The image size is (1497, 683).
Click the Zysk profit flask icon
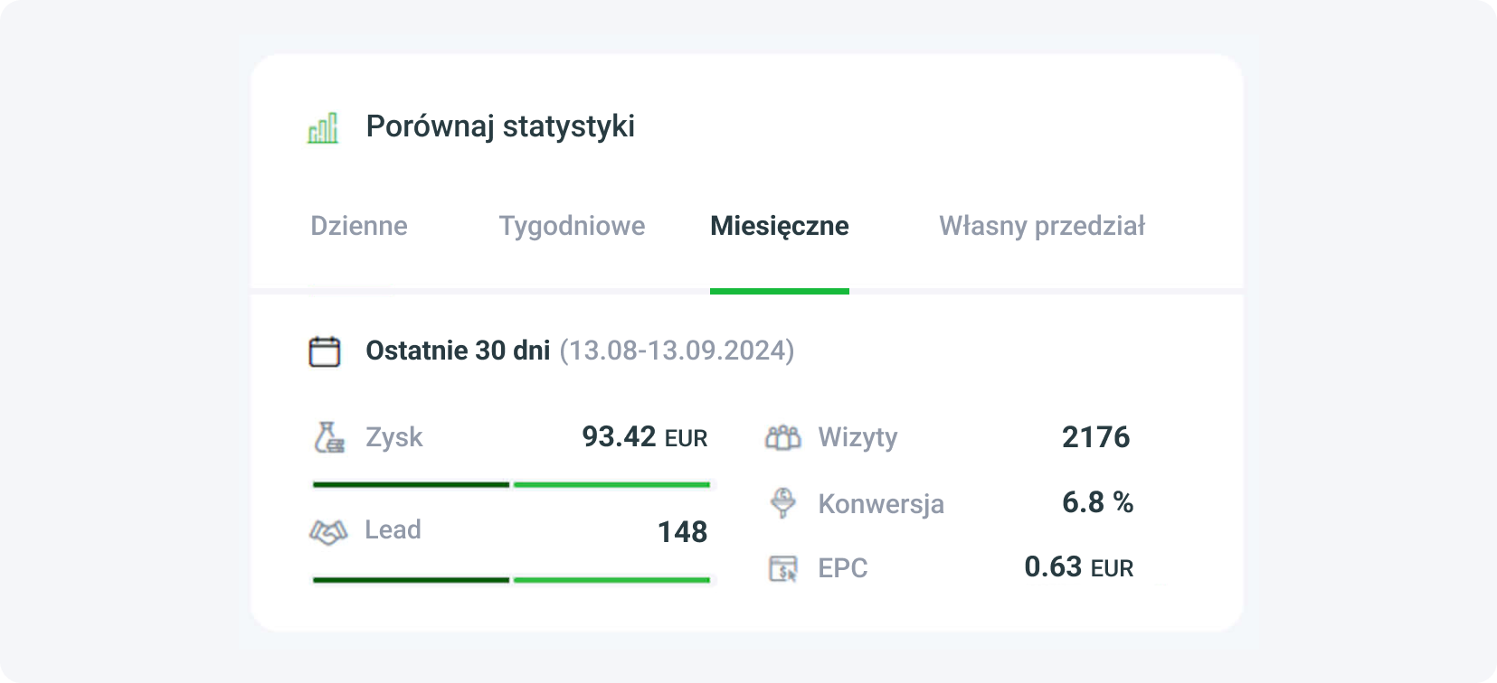coord(328,437)
